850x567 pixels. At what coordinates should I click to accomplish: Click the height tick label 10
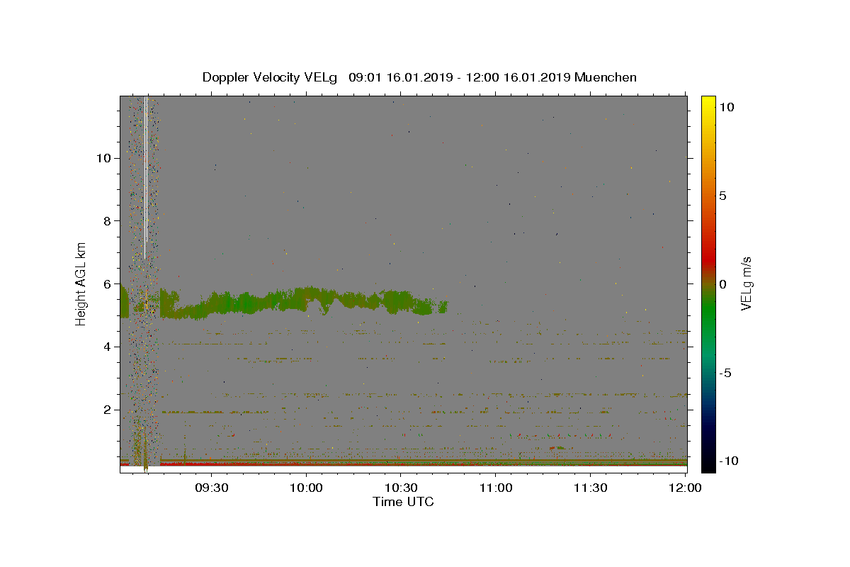pyautogui.click(x=103, y=158)
